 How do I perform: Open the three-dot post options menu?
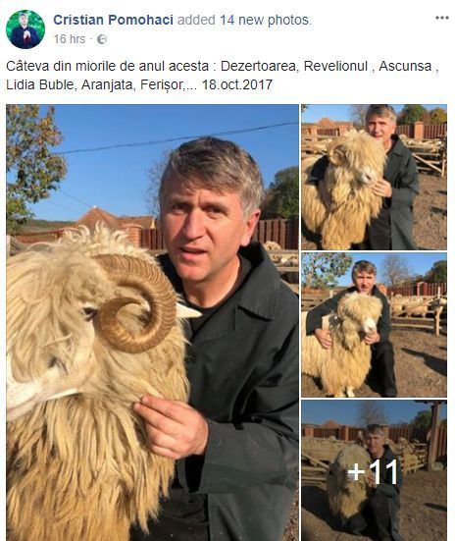click(x=441, y=18)
